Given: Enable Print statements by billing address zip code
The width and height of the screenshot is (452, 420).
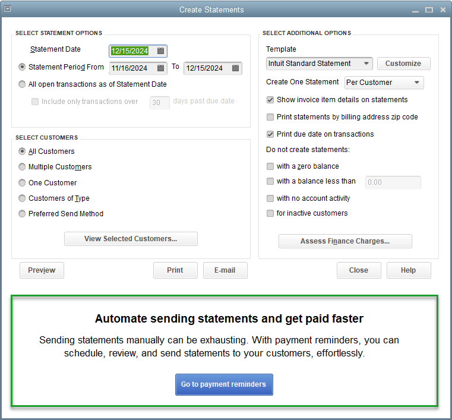Looking at the screenshot, I should point(271,117).
